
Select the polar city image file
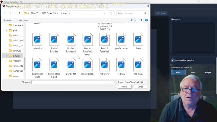(37, 41)
